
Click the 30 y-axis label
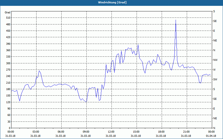point(9,121)
